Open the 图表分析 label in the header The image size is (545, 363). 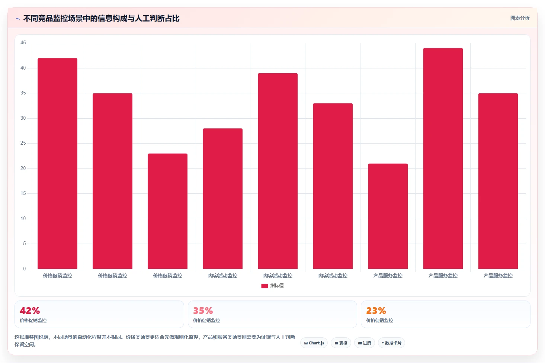coord(520,18)
